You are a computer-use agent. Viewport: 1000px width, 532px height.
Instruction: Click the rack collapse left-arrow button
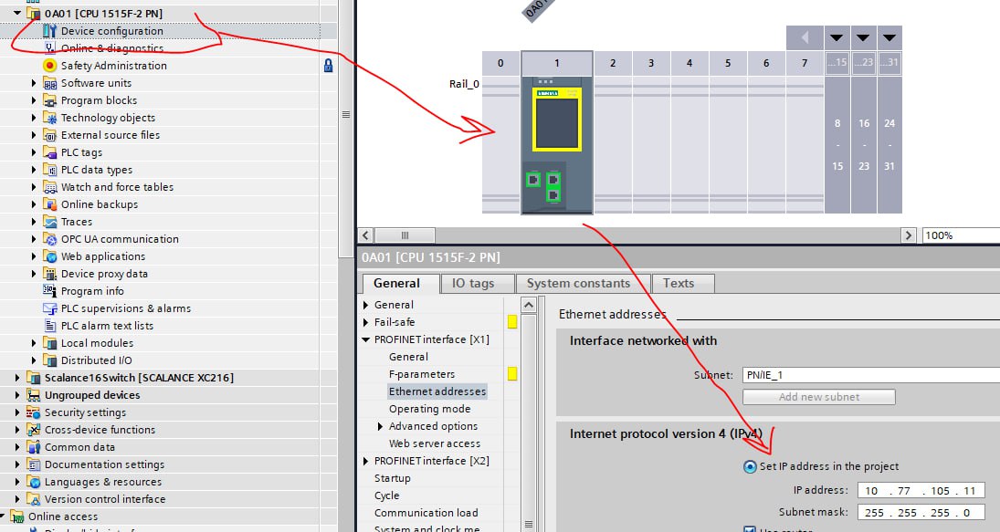click(x=805, y=37)
